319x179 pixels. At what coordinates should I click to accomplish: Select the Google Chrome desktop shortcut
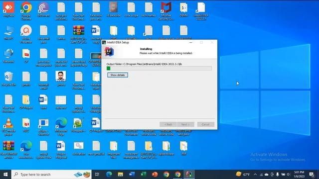[x=26, y=11]
